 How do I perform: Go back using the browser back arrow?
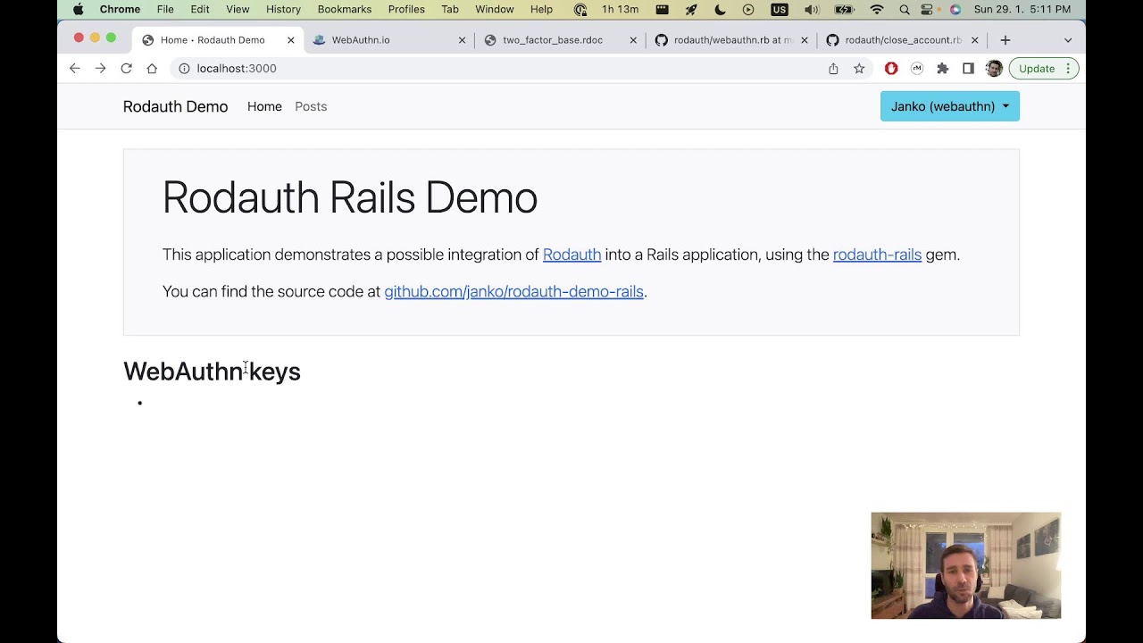point(75,69)
